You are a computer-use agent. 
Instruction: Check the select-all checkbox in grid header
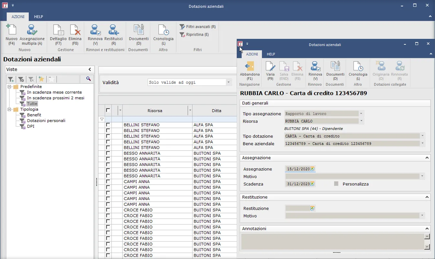tap(108, 111)
